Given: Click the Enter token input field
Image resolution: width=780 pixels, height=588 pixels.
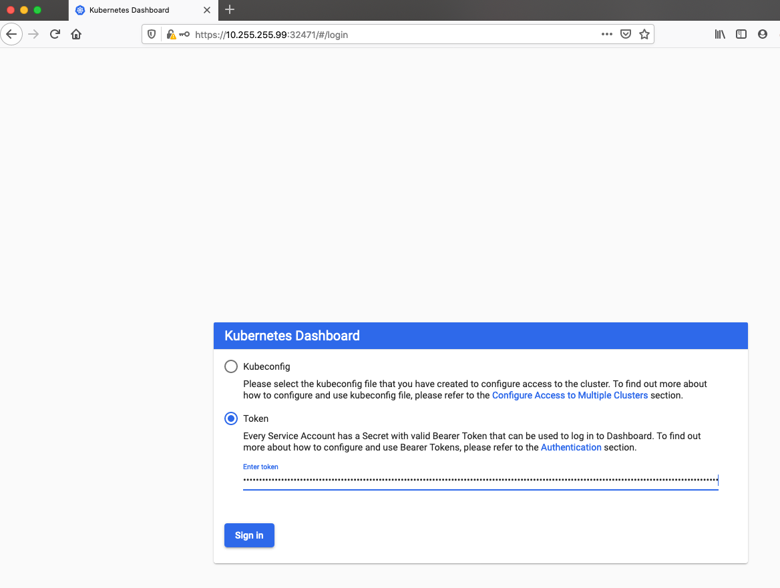Looking at the screenshot, I should (x=481, y=480).
